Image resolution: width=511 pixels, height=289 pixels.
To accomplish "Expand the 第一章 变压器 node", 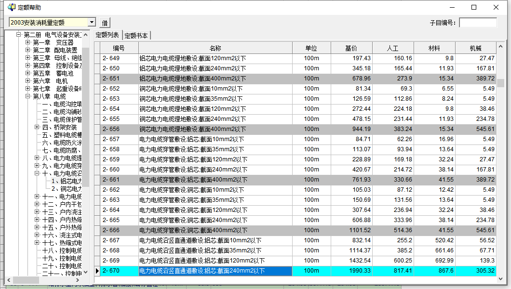I will [x=27, y=42].
